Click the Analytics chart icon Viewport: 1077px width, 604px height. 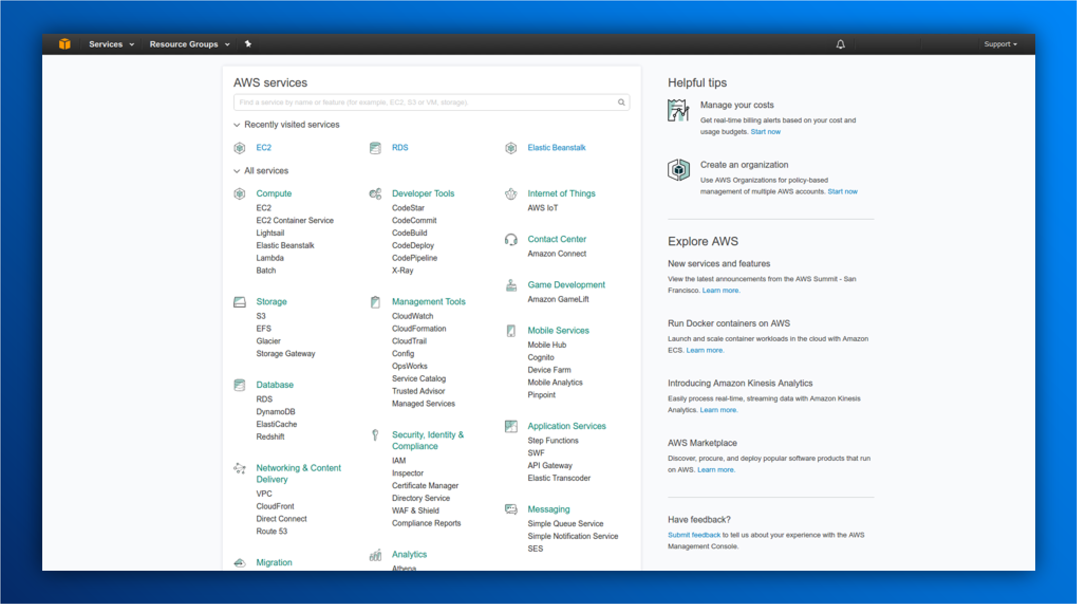[x=375, y=555]
